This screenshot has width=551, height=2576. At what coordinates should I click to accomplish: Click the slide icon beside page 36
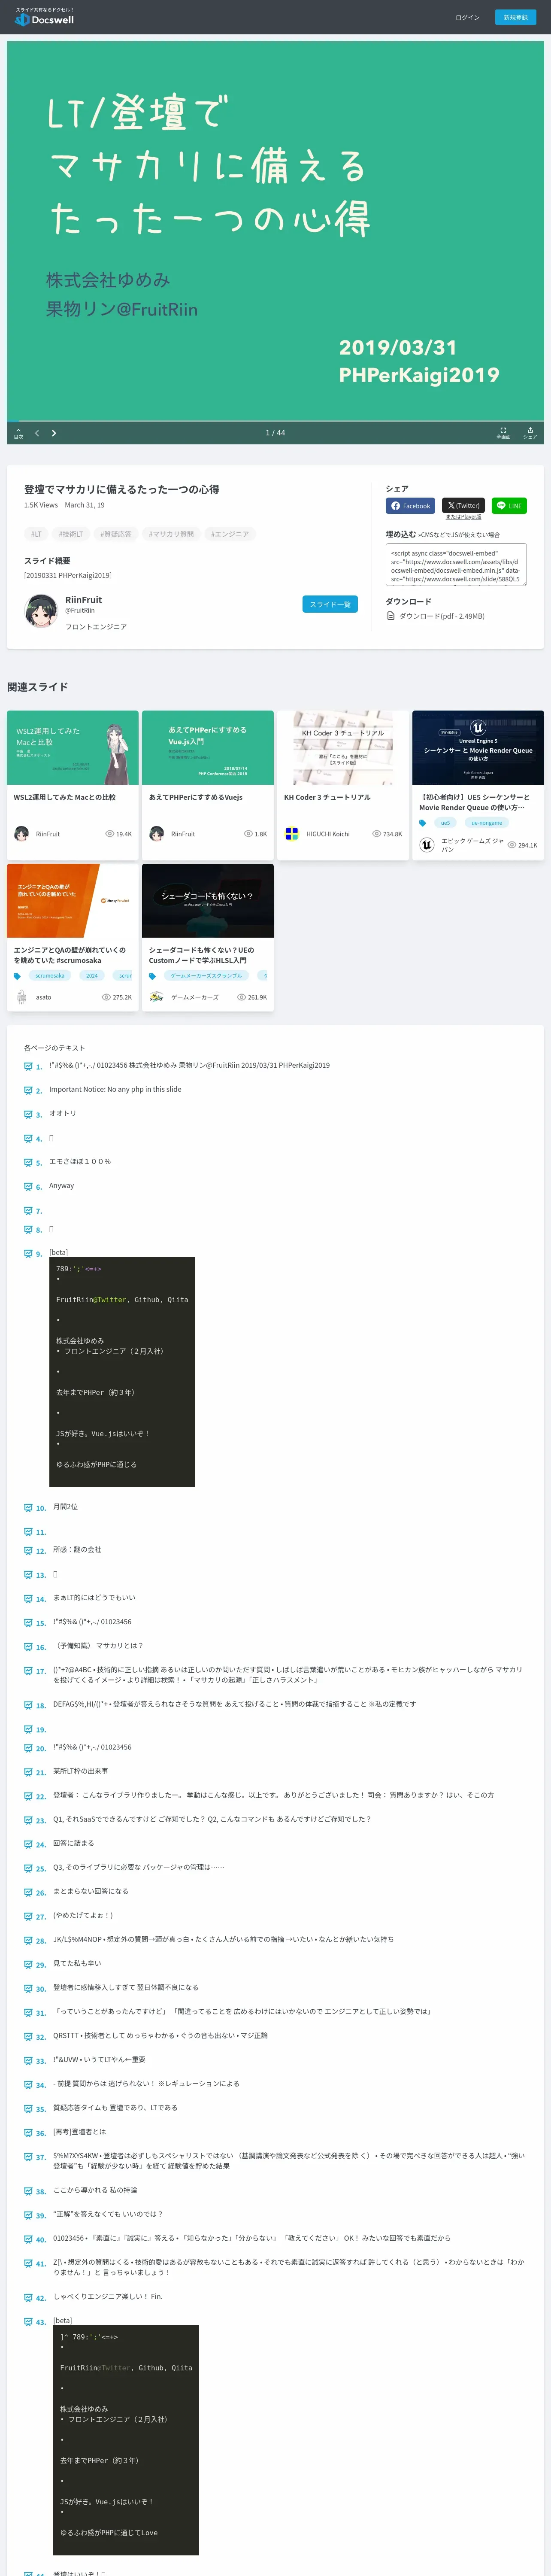pyautogui.click(x=28, y=2132)
